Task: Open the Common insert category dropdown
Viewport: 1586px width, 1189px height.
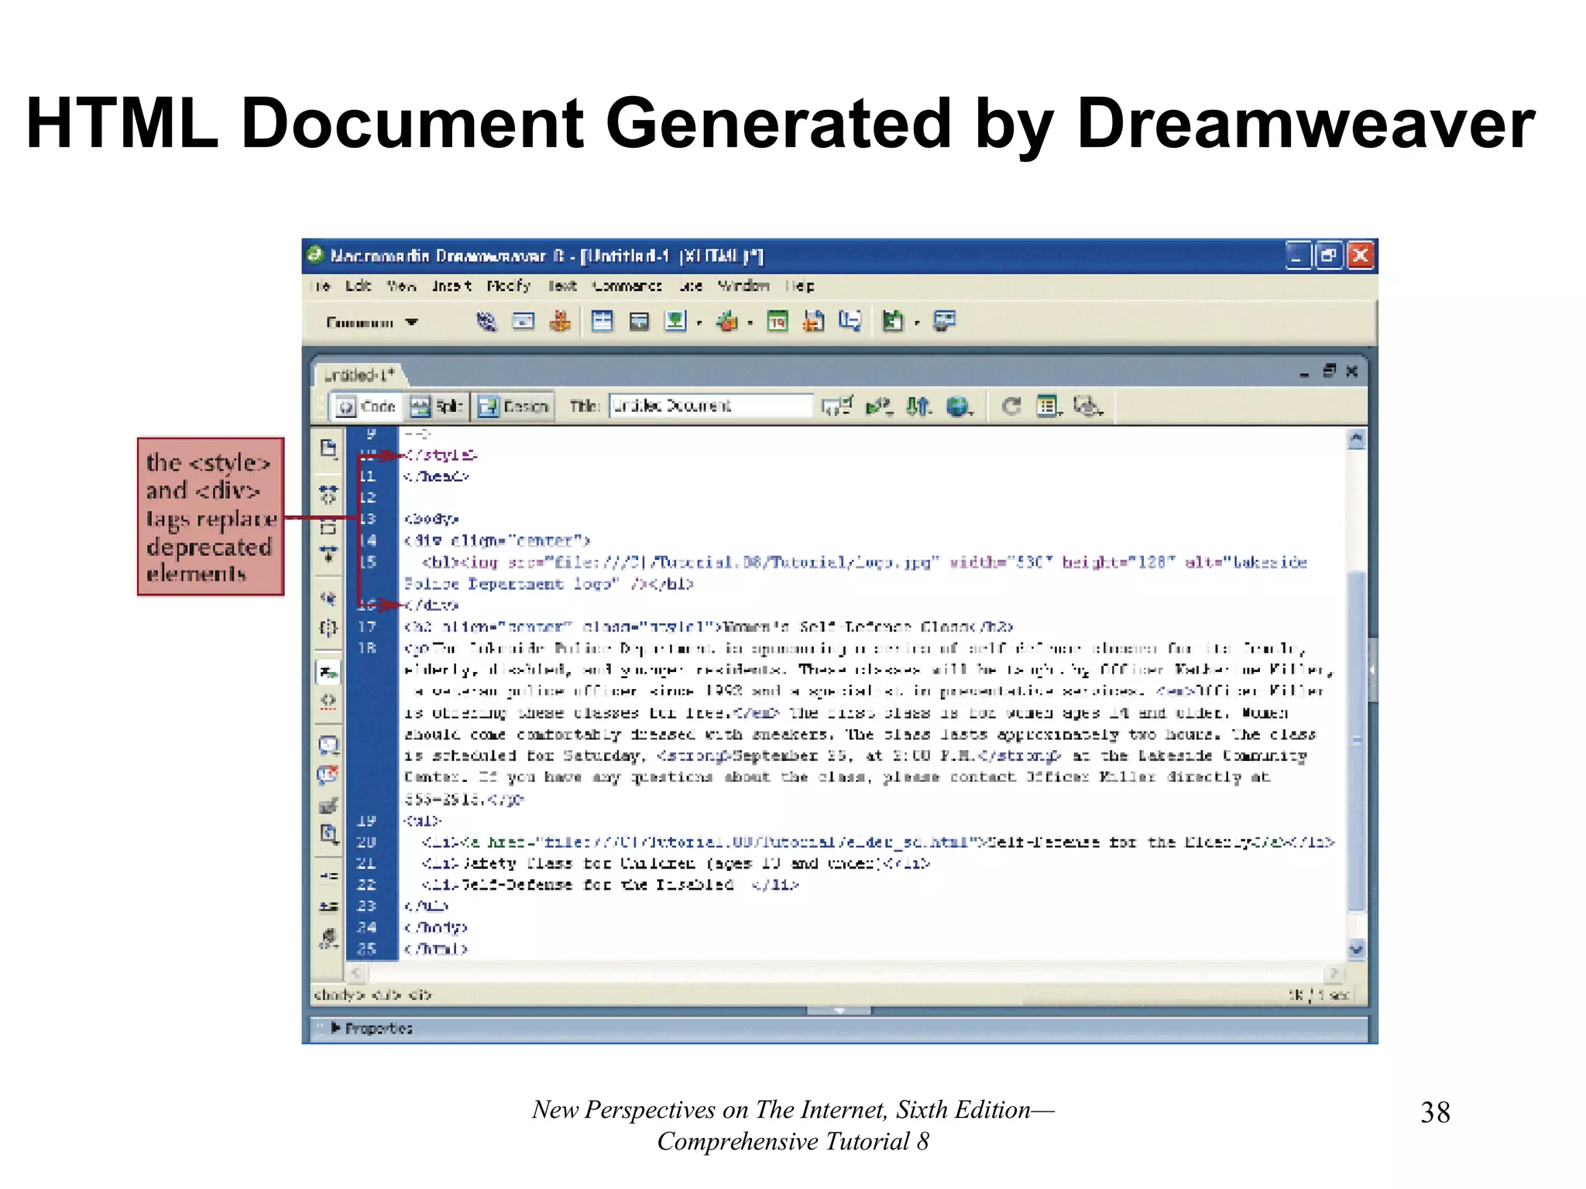Action: (372, 322)
